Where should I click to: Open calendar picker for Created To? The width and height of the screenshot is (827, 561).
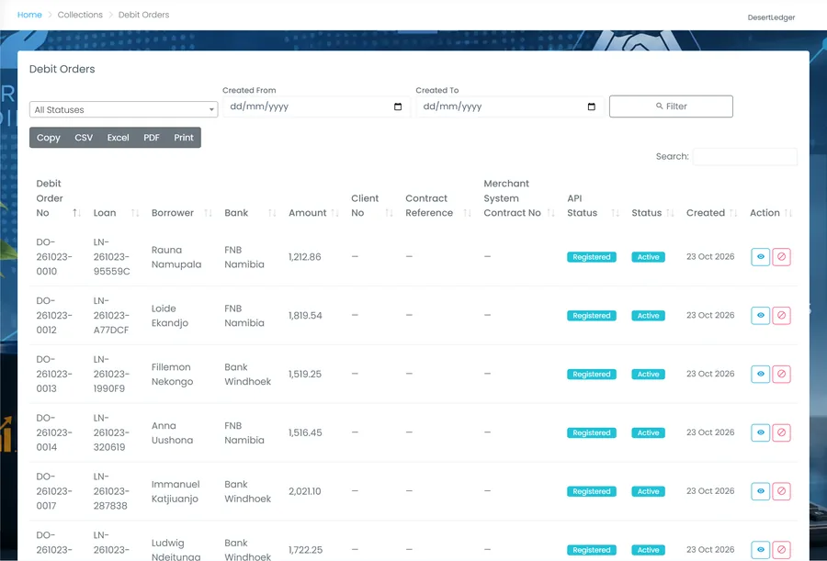pyautogui.click(x=591, y=107)
